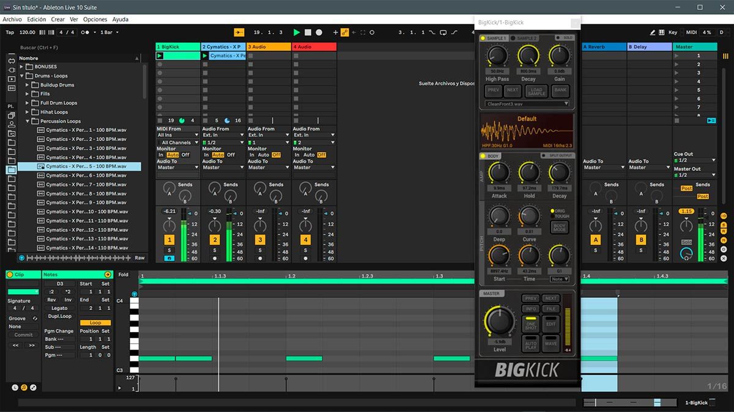The image size is (734, 412).
Task: Click the arm icon on track 1
Action: click(169, 258)
